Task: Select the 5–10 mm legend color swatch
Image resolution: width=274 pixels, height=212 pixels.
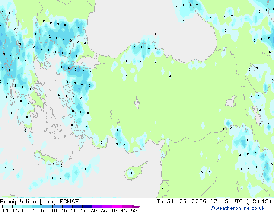Action: [x=47, y=206]
